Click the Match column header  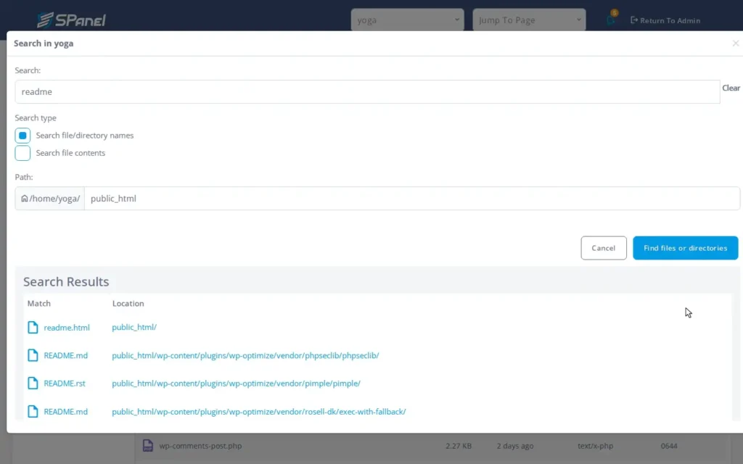click(x=39, y=304)
